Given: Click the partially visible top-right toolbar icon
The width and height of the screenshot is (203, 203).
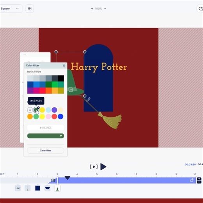Looking at the screenshot, I should click(200, 9).
